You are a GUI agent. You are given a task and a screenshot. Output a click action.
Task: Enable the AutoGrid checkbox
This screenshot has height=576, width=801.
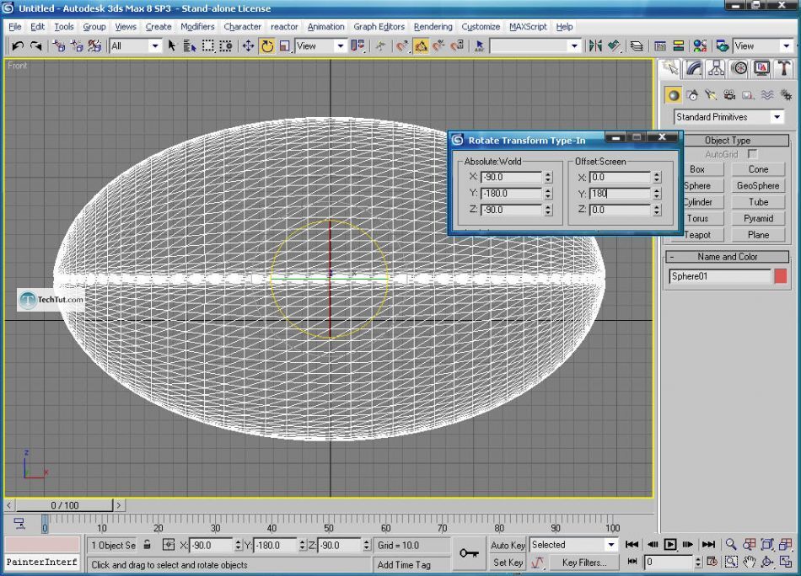click(752, 153)
